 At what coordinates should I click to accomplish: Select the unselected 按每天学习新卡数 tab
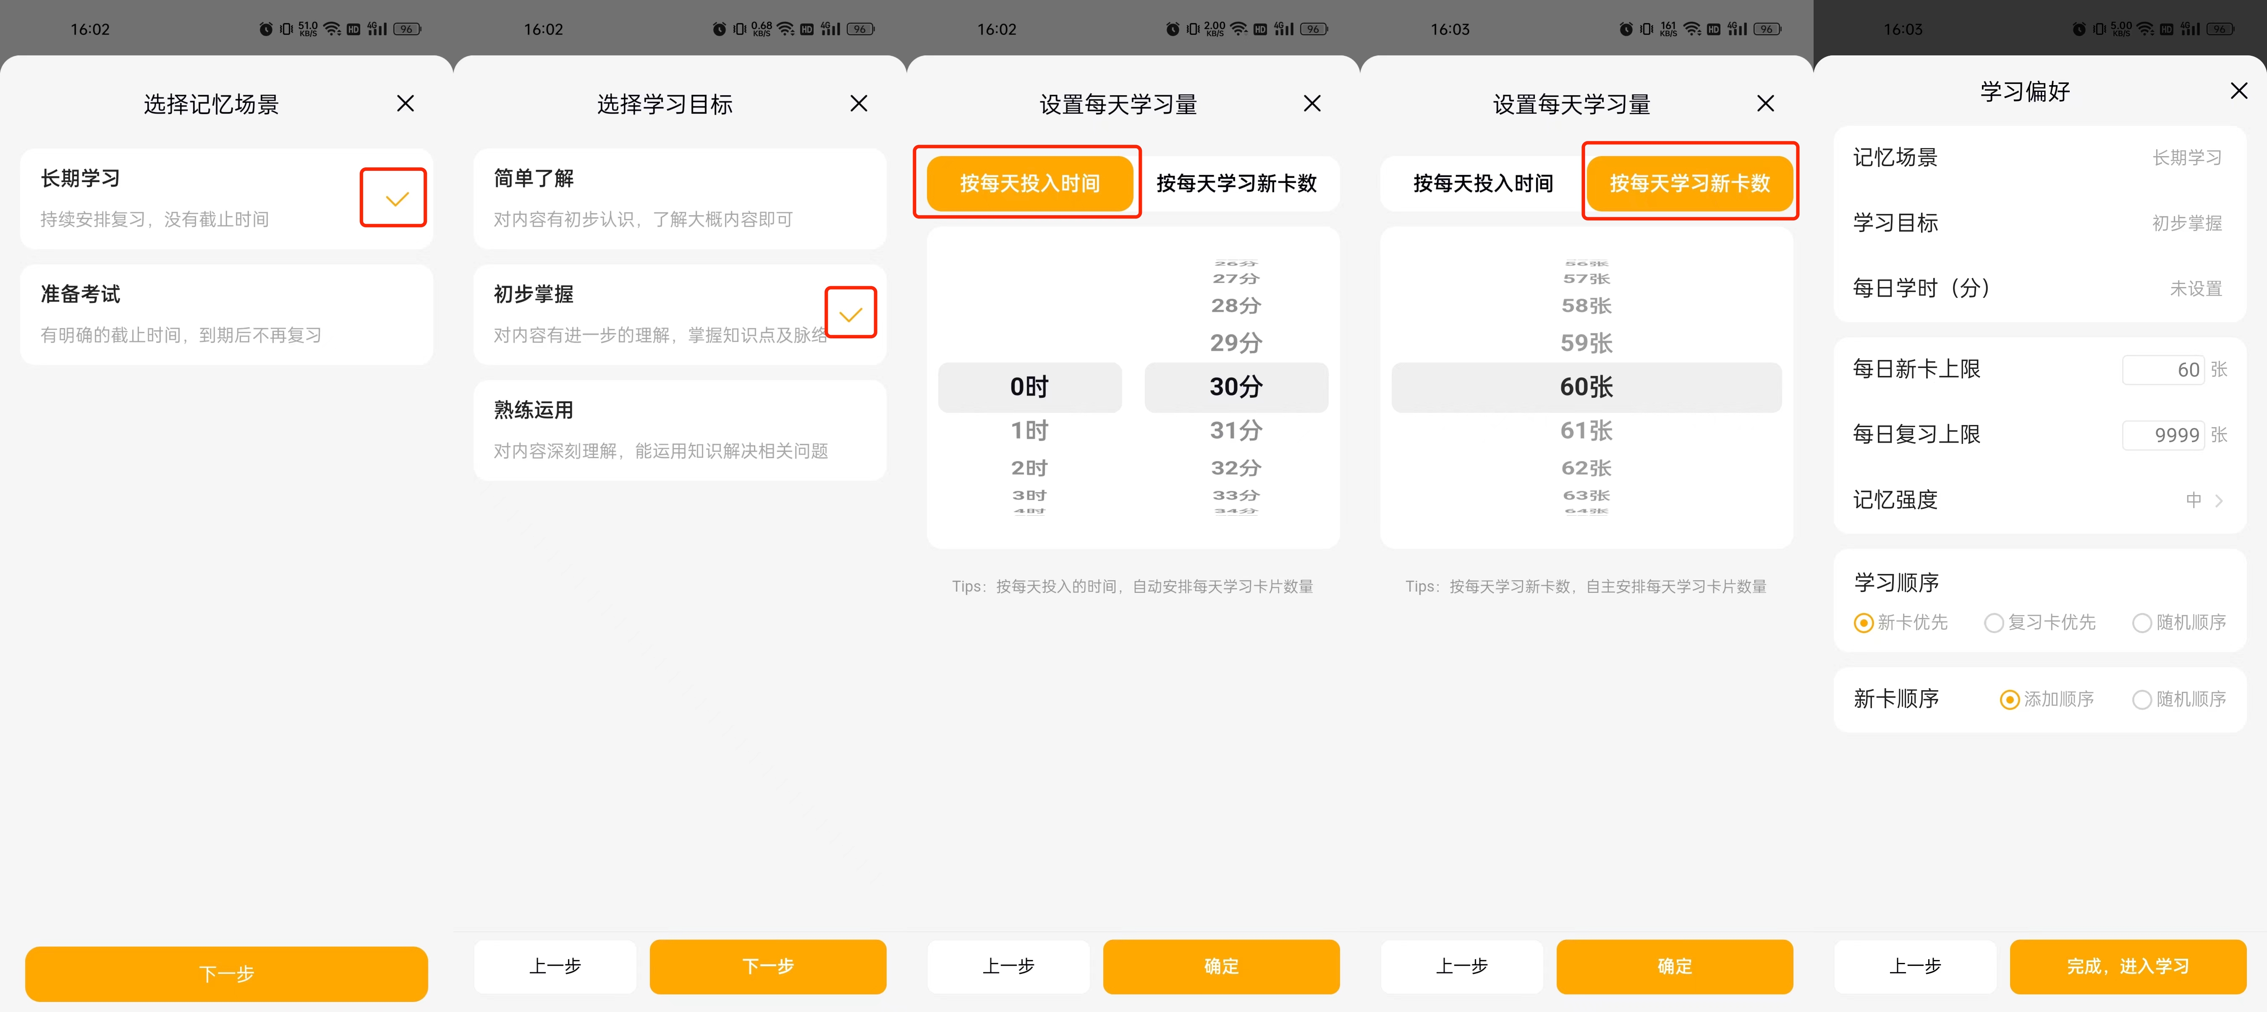tap(1236, 183)
